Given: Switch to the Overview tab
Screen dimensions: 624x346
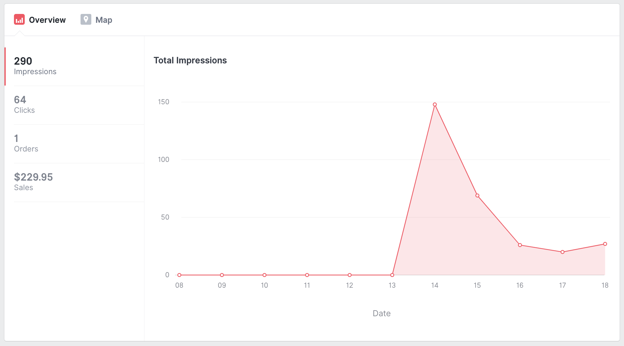Looking at the screenshot, I should click(47, 20).
